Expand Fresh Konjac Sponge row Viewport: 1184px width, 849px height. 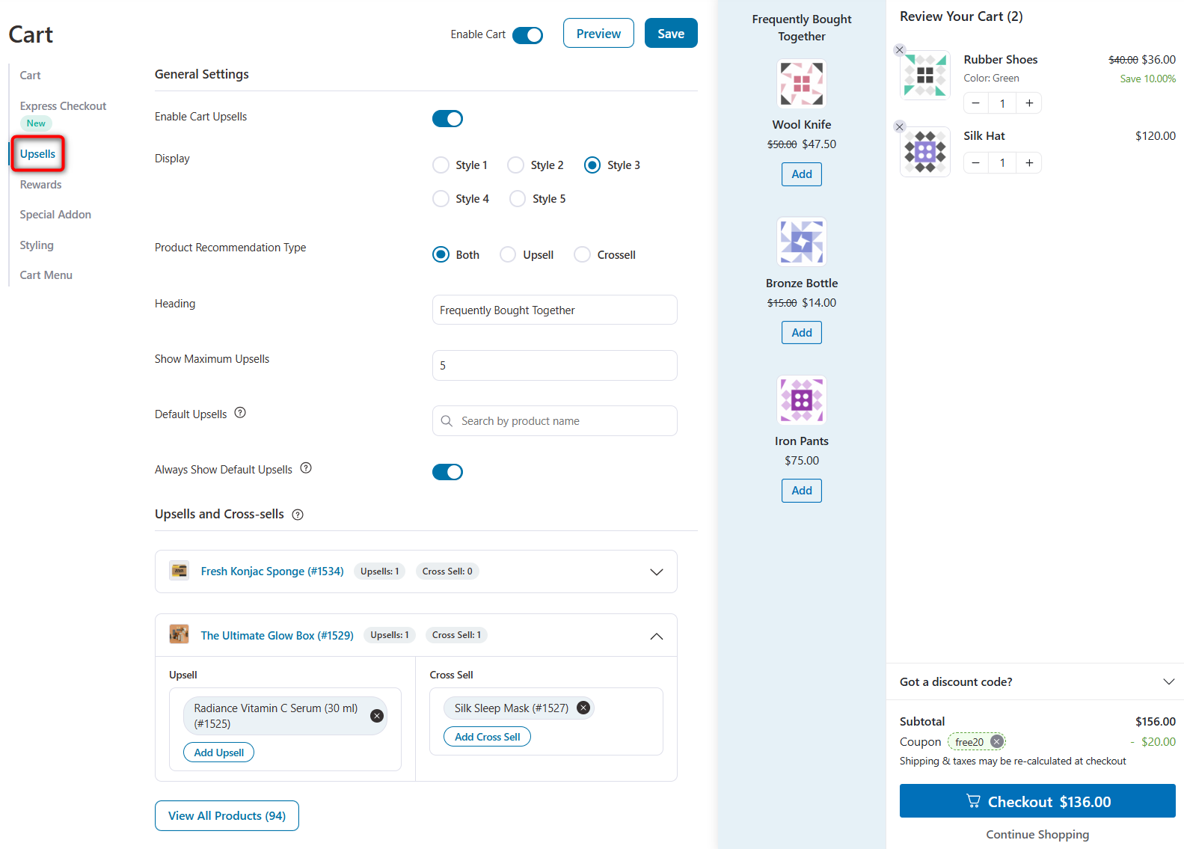click(x=657, y=572)
